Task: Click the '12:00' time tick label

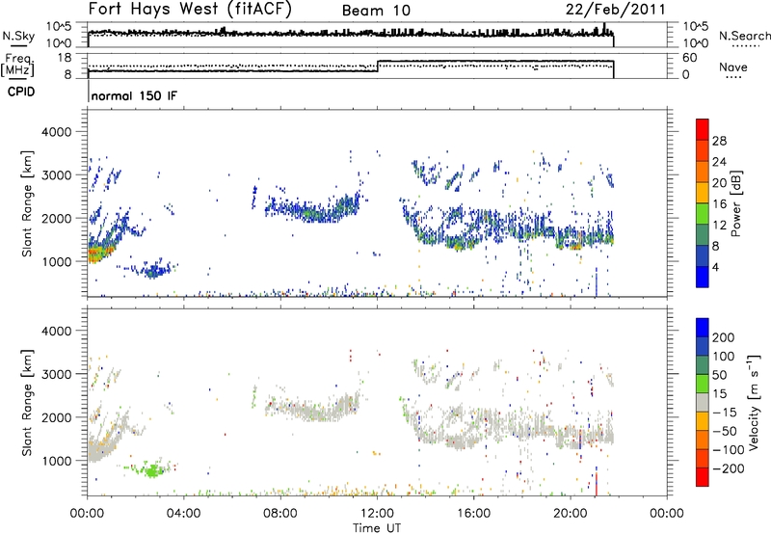Action: click(377, 514)
